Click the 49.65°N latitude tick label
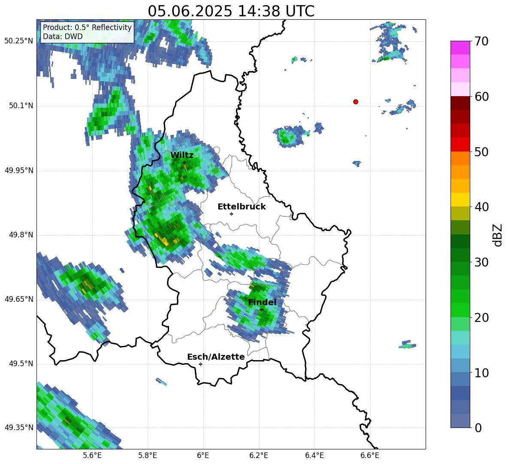Screen dimensions: 508x464 point(19,299)
